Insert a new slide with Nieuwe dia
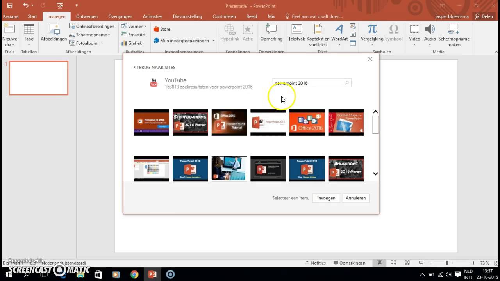500x281 pixels. [9, 35]
